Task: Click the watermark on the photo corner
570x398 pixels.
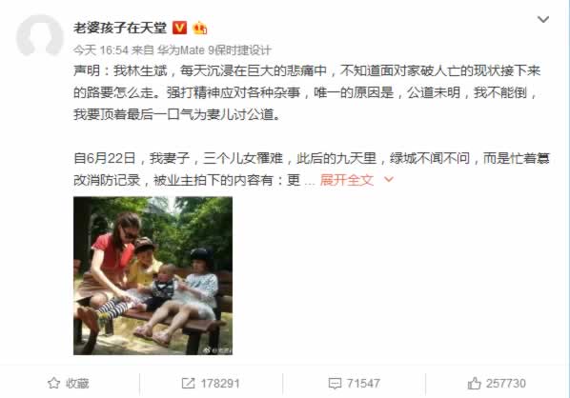Action: pyautogui.click(x=217, y=350)
